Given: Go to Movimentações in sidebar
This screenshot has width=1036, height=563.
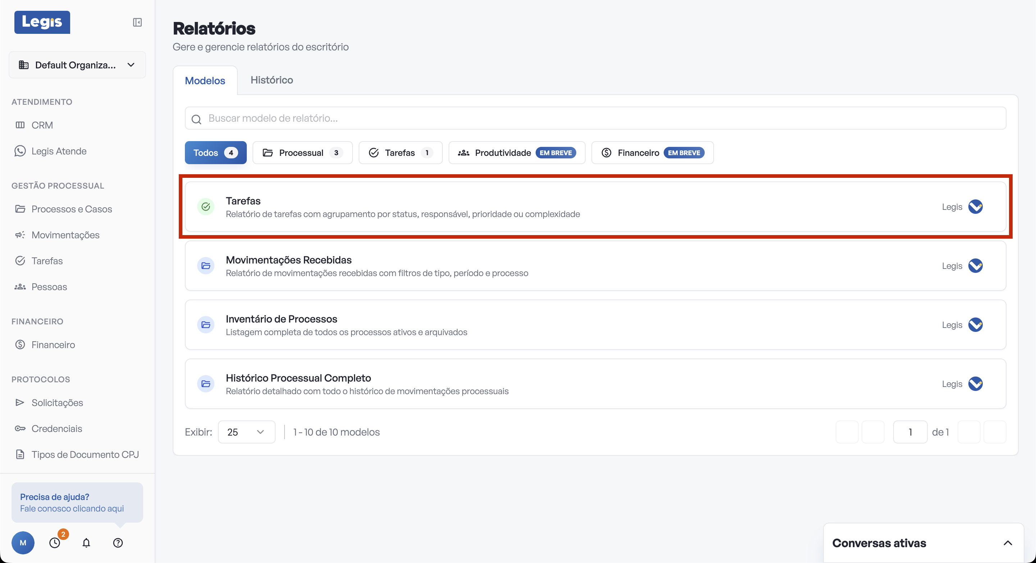Looking at the screenshot, I should [x=65, y=235].
